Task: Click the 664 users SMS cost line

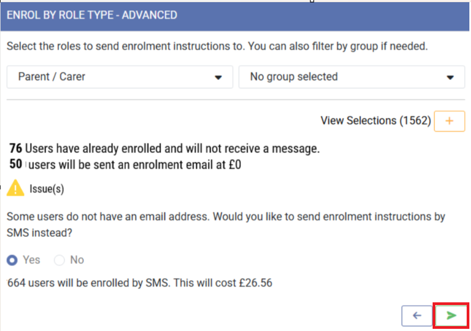Action: 140,283
